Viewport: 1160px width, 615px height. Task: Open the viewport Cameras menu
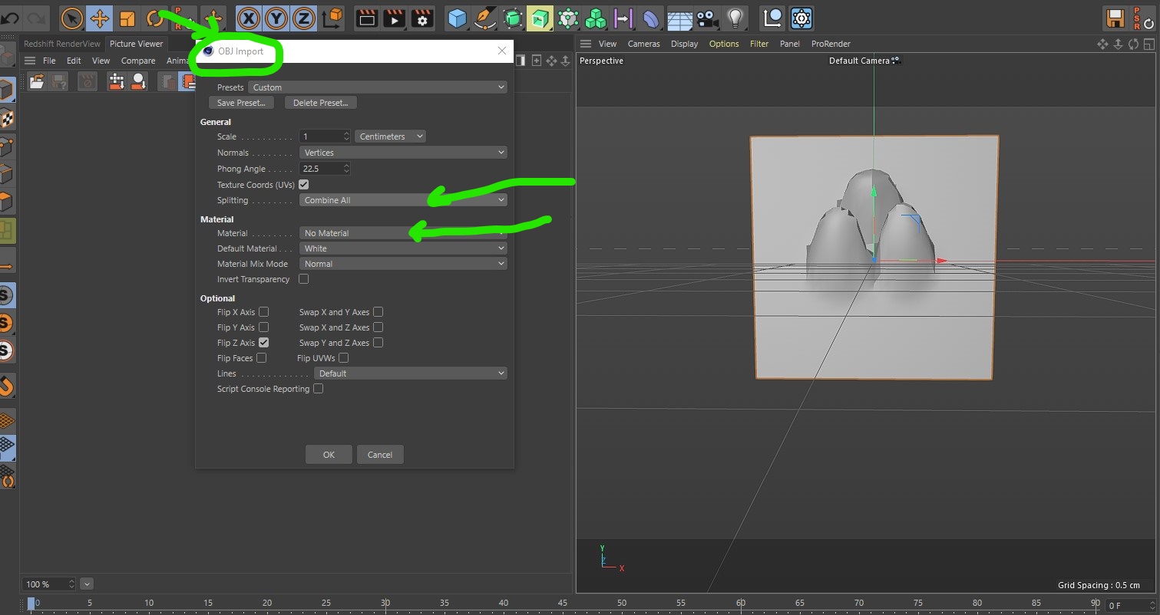(643, 44)
